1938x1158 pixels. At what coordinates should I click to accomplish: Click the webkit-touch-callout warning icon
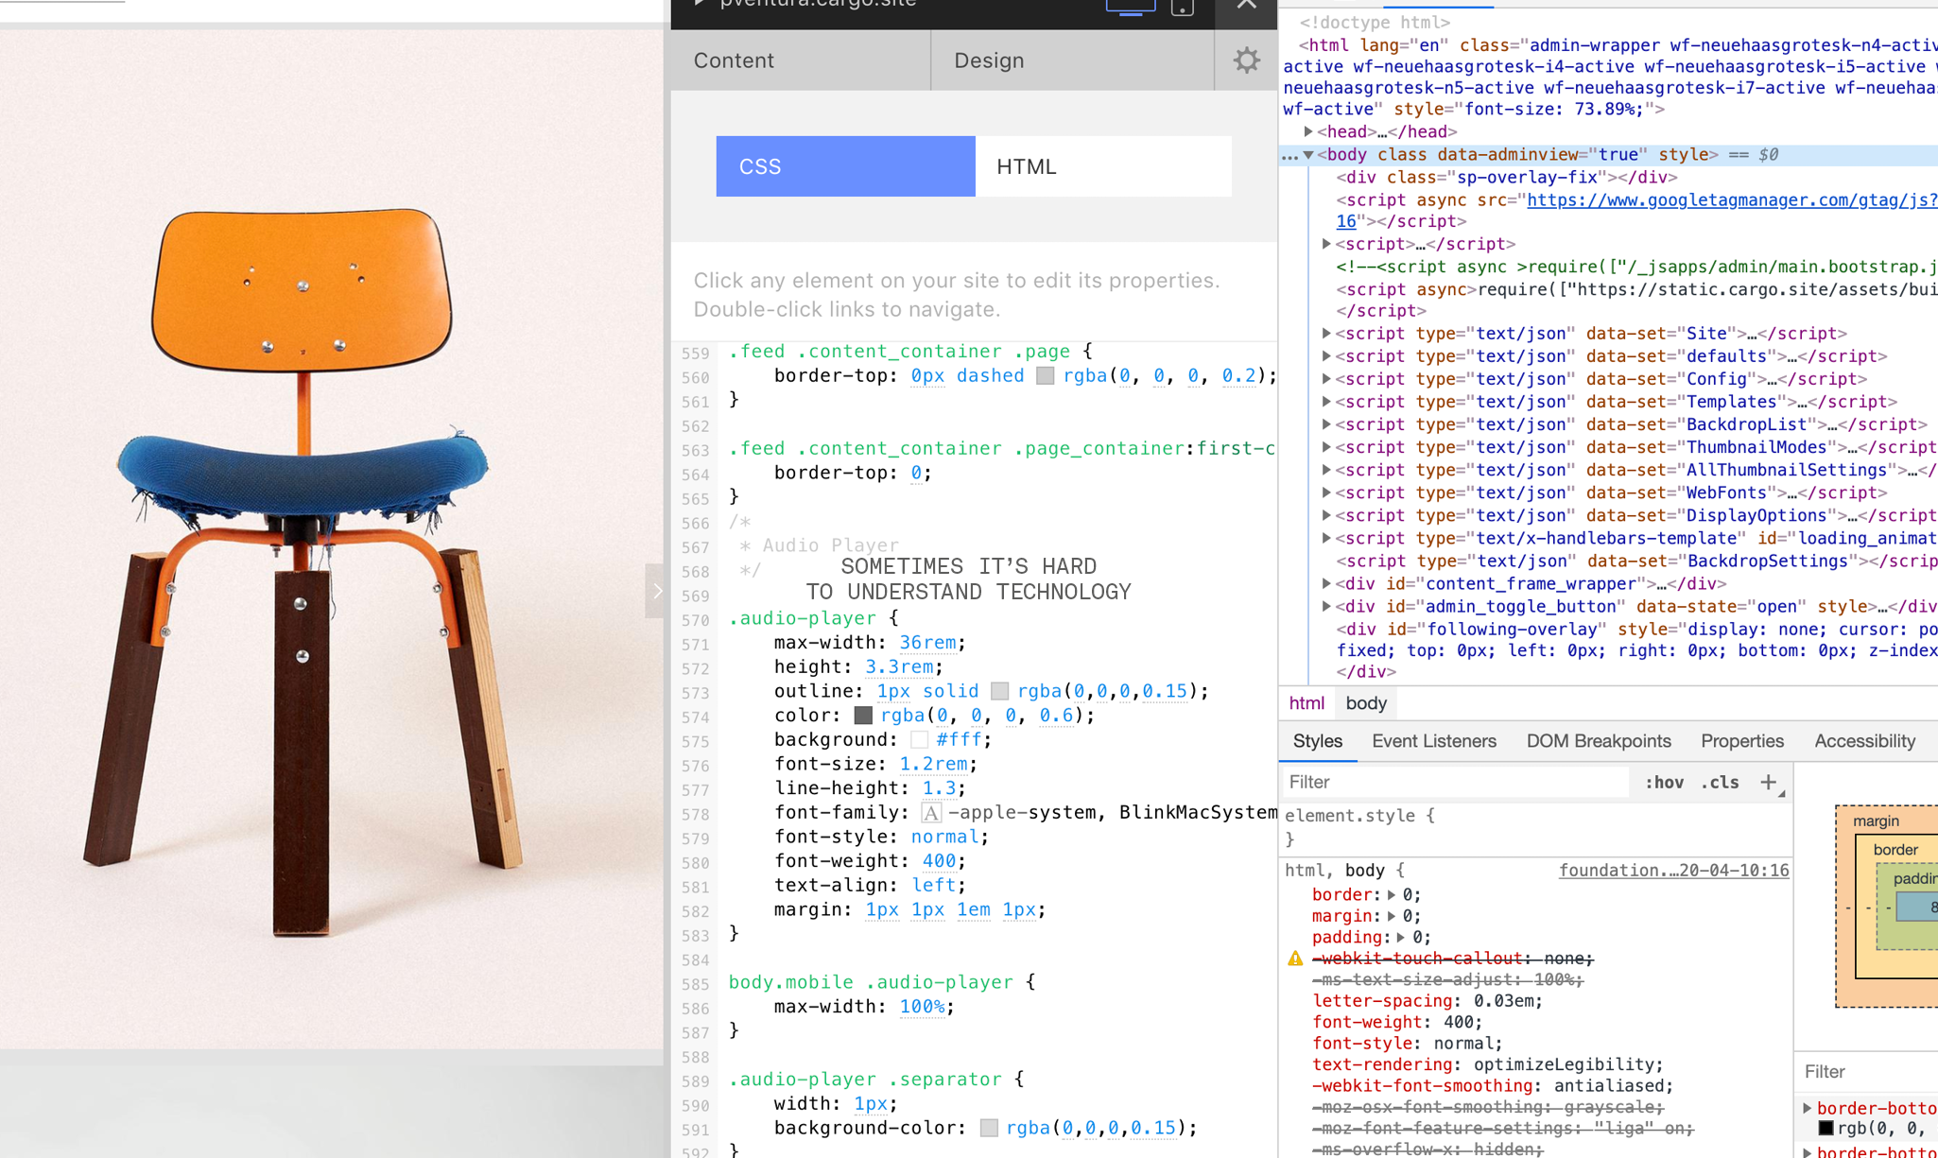[x=1295, y=959]
